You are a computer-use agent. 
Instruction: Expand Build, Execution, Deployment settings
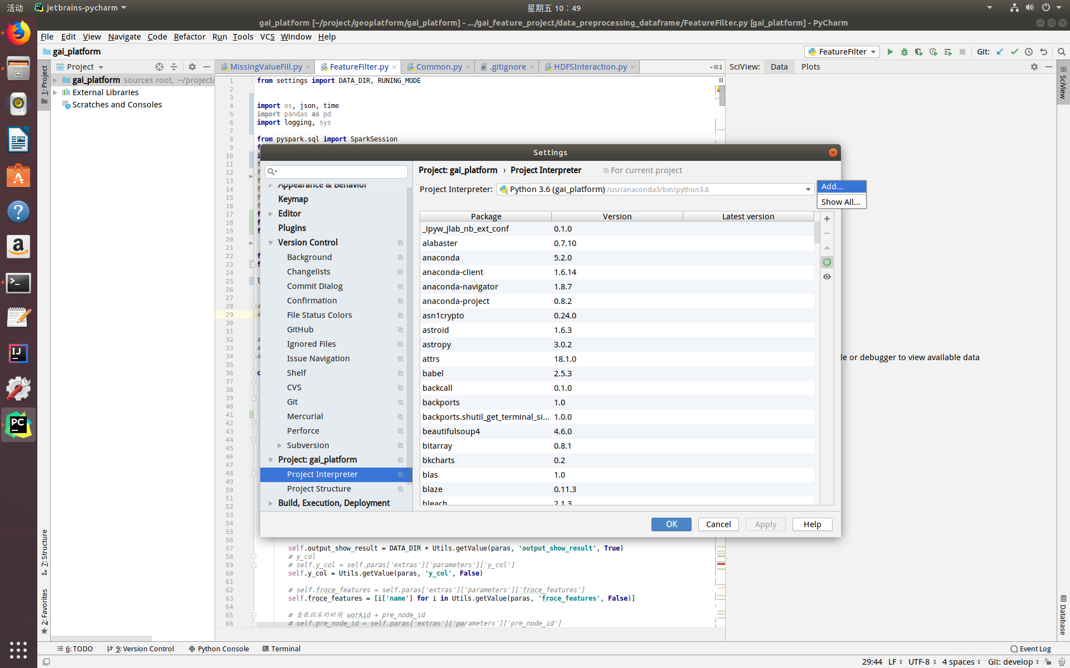pos(271,503)
